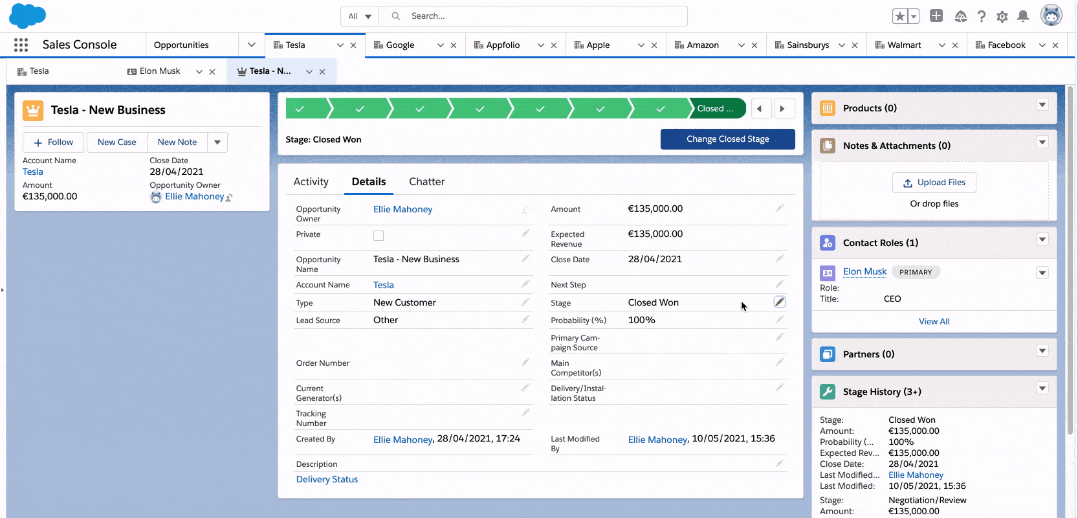The image size is (1078, 518).
Task: Toggle the Private checkbox
Action: [x=379, y=236]
